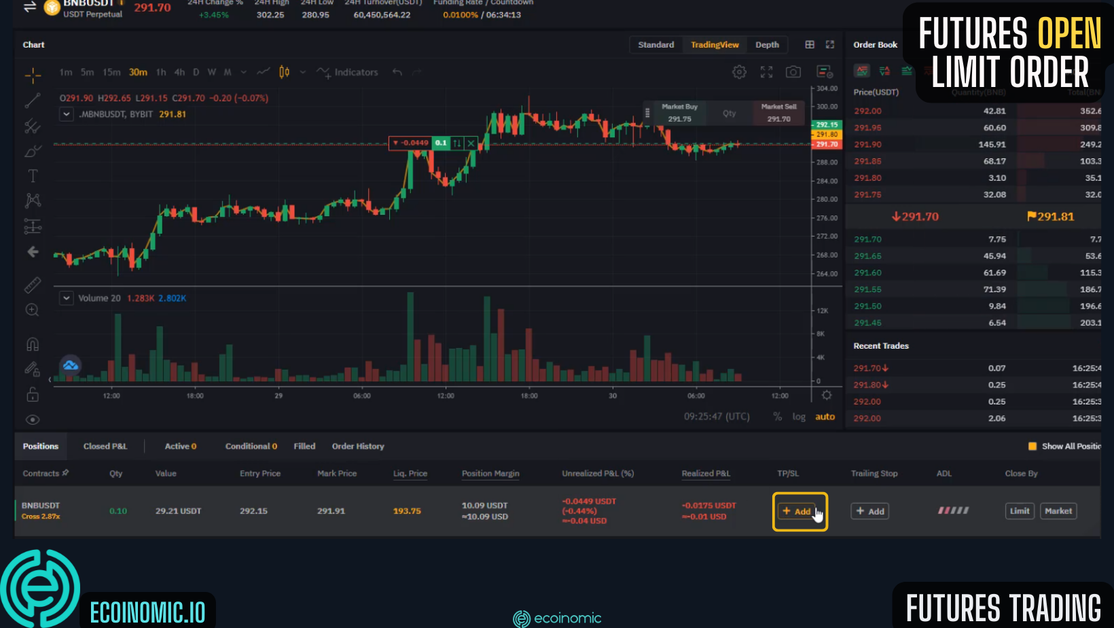Open the Closed P&L tab
Image resolution: width=1114 pixels, height=628 pixels.
(105, 447)
